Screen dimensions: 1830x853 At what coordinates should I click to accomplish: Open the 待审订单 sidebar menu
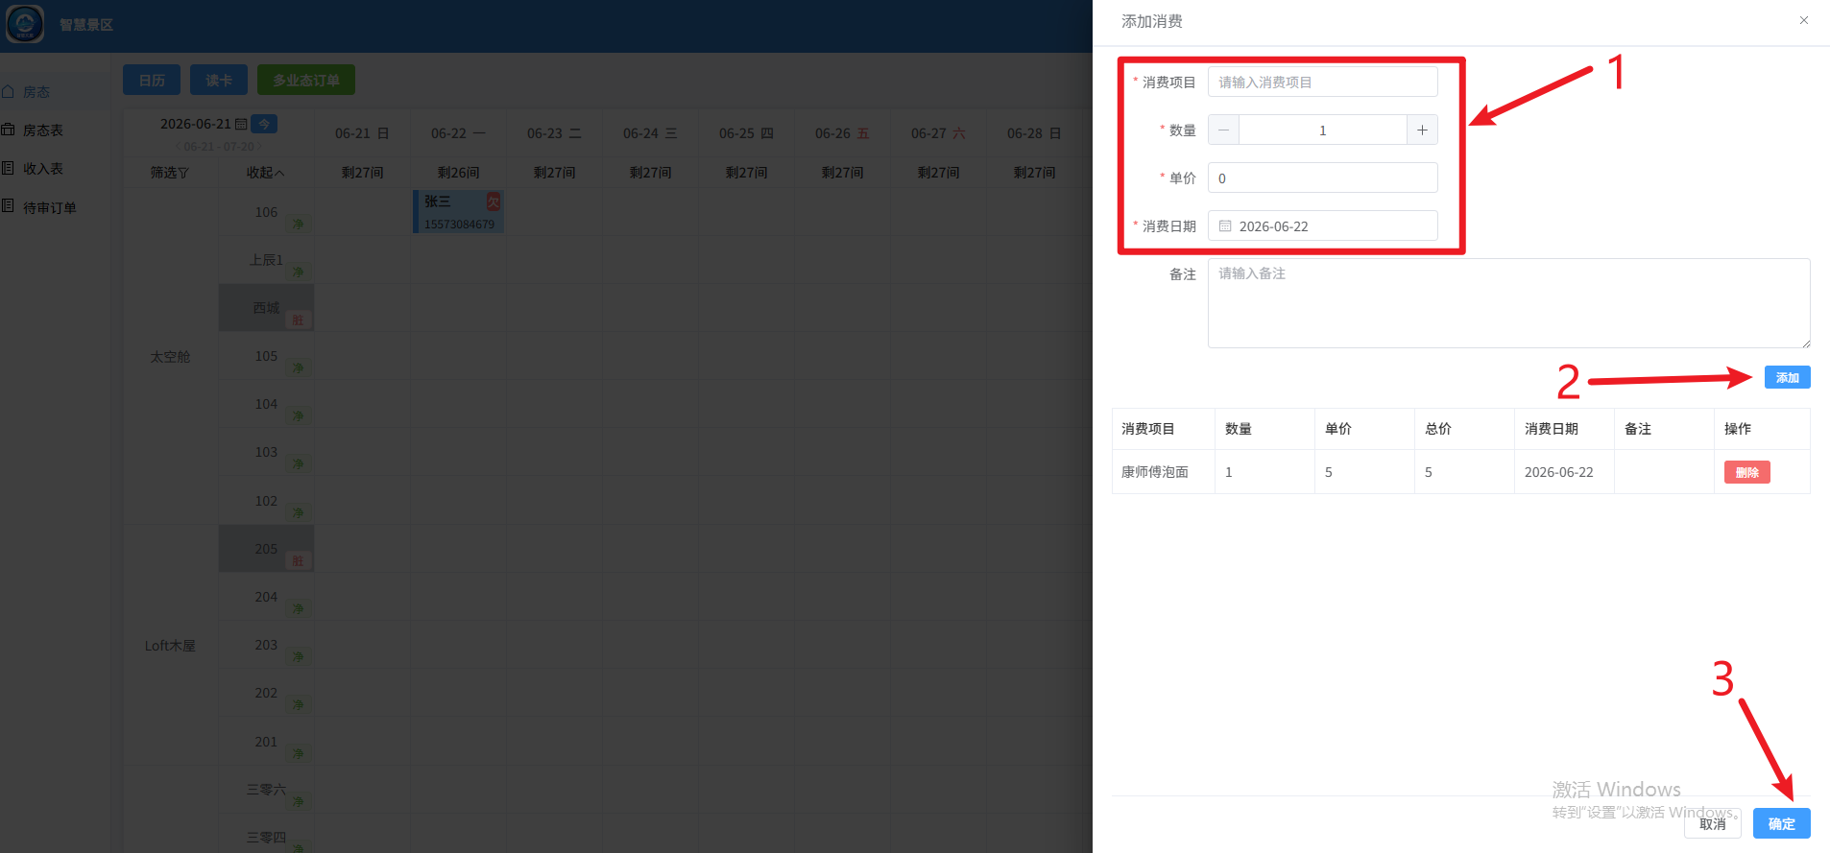tap(53, 207)
